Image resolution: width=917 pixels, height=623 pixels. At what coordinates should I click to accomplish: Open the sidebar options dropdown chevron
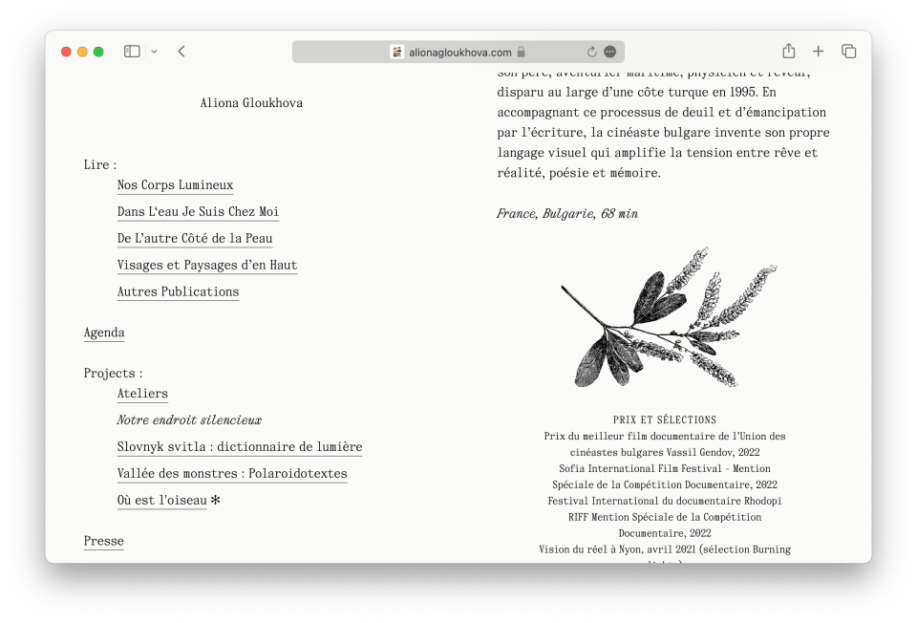point(154,52)
